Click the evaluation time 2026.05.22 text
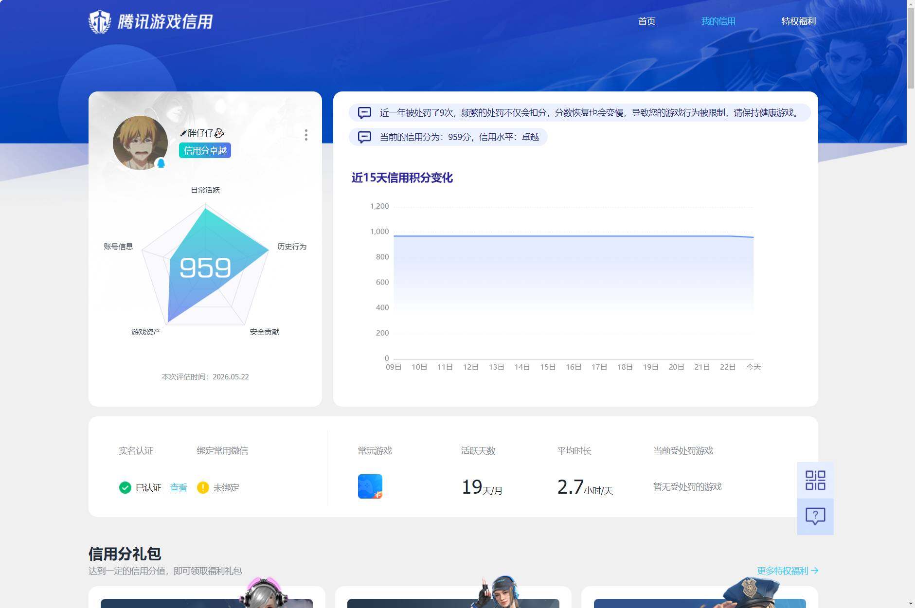The image size is (915, 608). 205,376
